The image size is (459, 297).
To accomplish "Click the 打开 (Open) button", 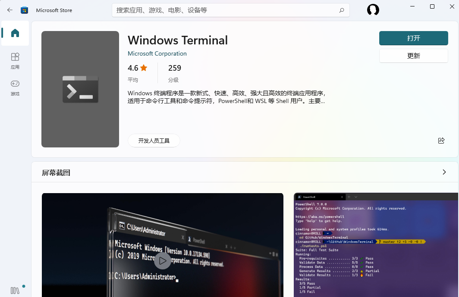I will click(413, 38).
